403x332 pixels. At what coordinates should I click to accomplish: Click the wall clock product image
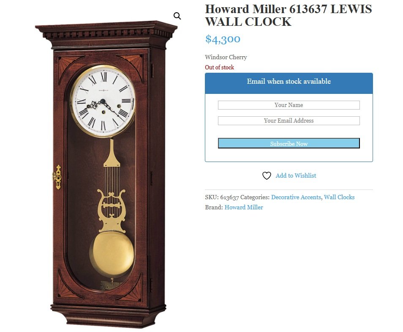[106, 175]
